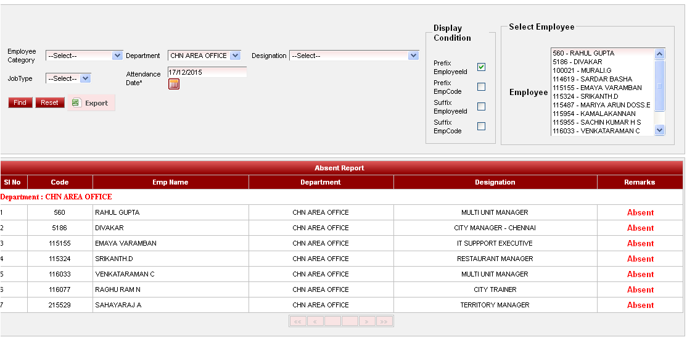Select 115155 - EMAYA VARAMBAN in employee list
Screen dimensions: 687x337
click(x=597, y=88)
